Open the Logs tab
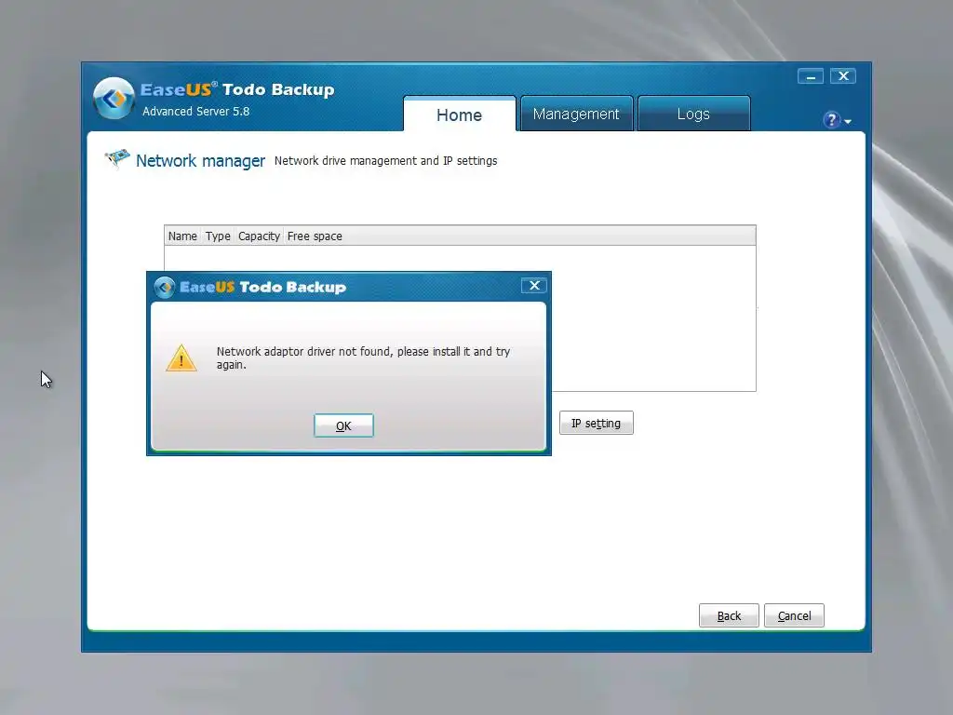This screenshot has width=953, height=715. click(693, 114)
